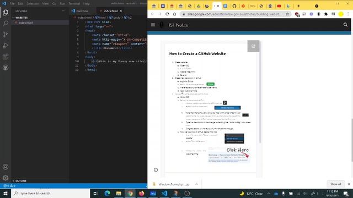This screenshot has width=353, height=198.
Task: Open the GitHub view in VS Code activity bar
Action: point(6,68)
